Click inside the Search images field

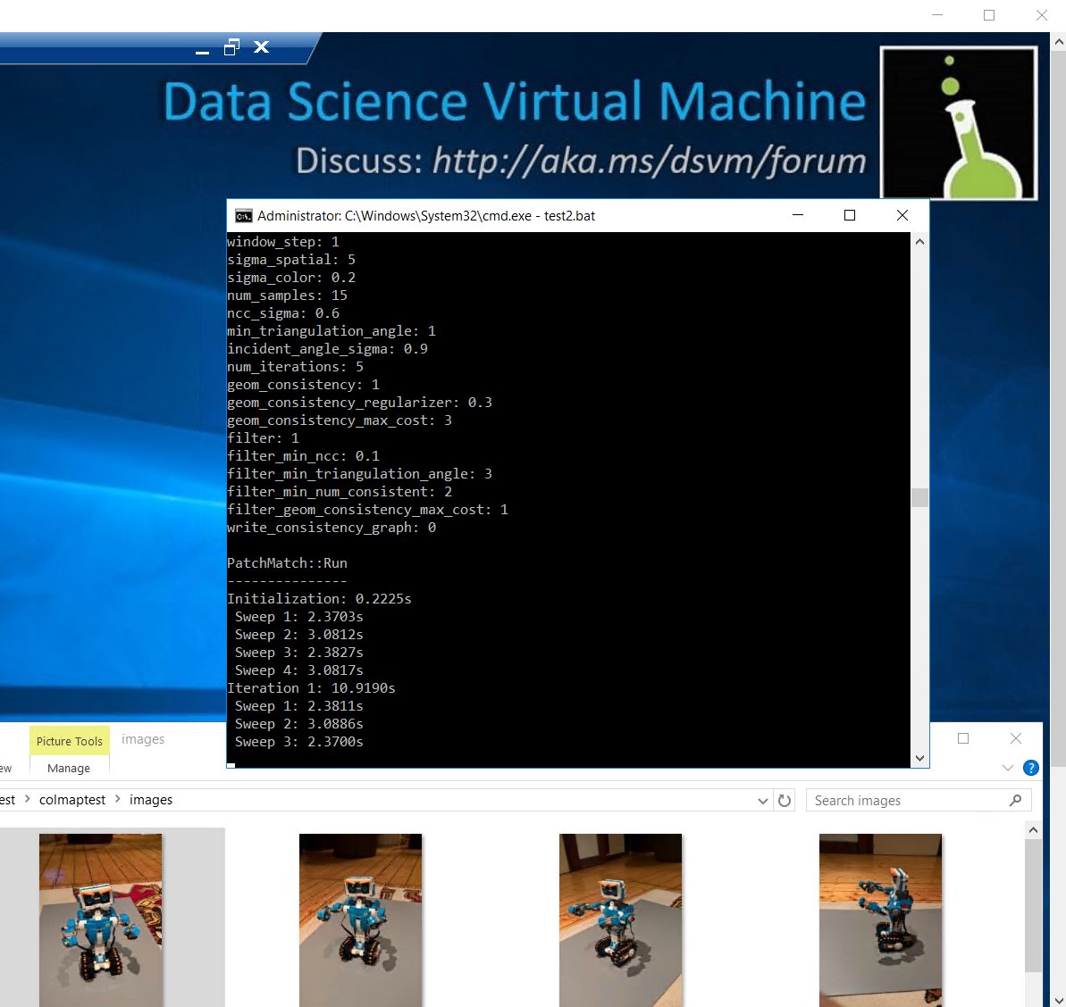coord(894,800)
